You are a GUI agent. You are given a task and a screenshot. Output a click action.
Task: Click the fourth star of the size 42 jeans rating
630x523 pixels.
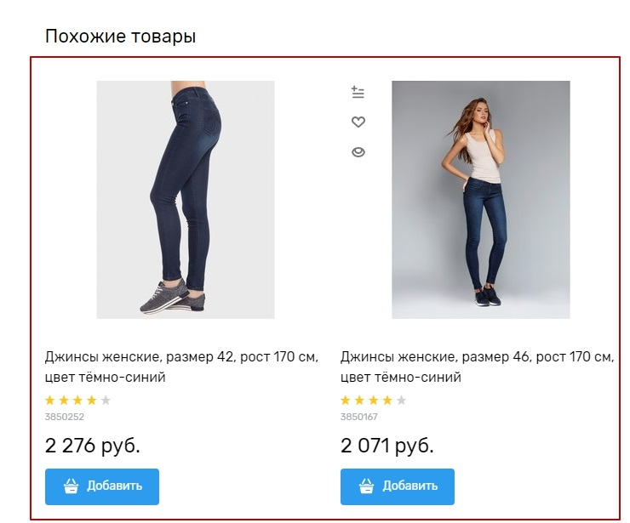(x=91, y=401)
